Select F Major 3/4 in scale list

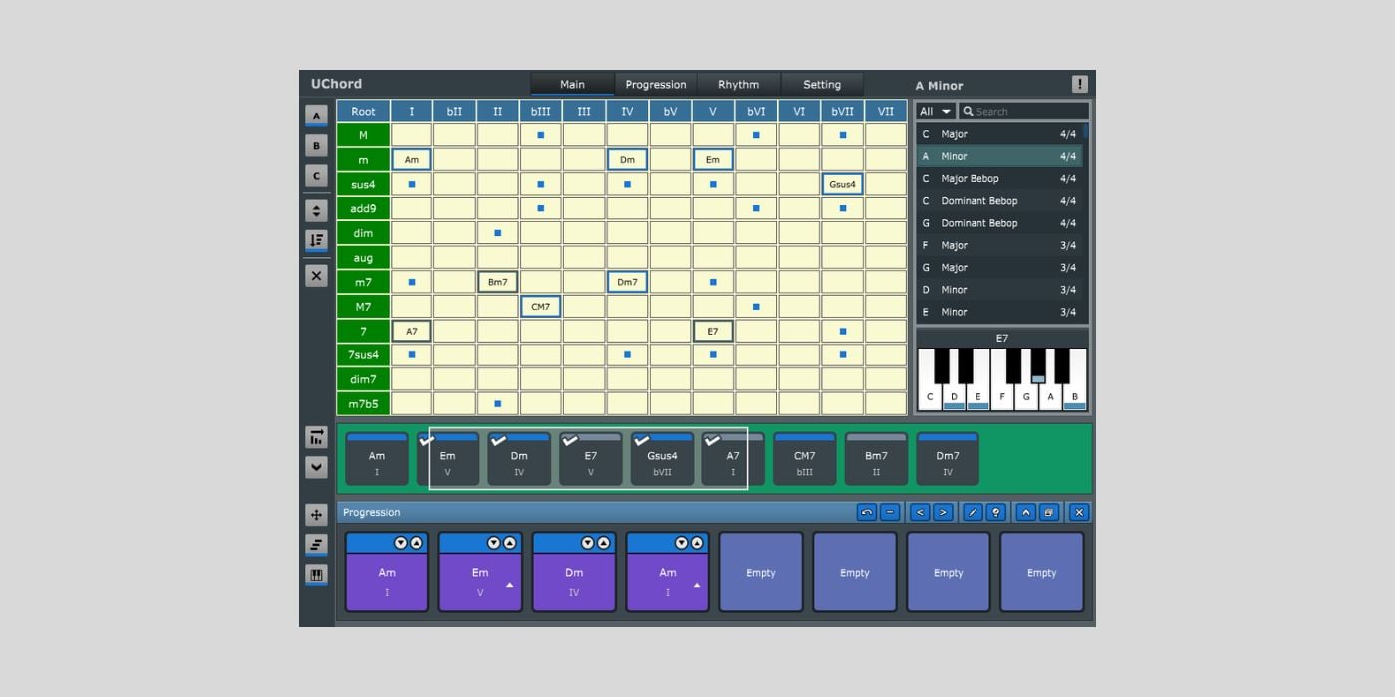click(999, 245)
